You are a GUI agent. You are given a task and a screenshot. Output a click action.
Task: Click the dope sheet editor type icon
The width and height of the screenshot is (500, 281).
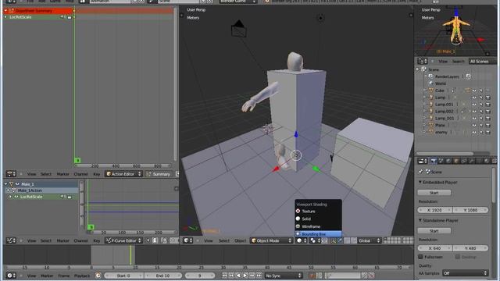click(x=11, y=174)
